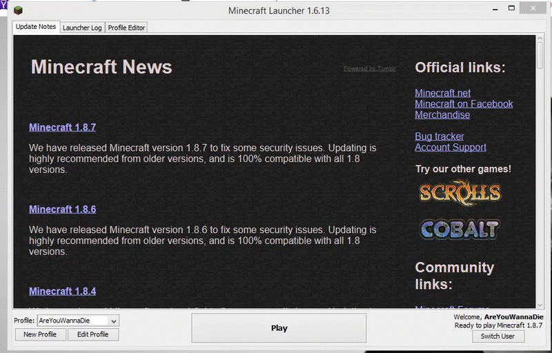
Task: Expand the Profile dropdown AreYouWannaDie
Action: (78, 321)
